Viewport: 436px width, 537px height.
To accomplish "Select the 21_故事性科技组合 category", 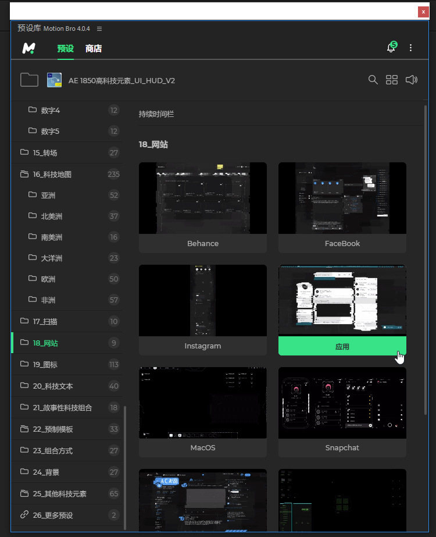I will (x=67, y=407).
